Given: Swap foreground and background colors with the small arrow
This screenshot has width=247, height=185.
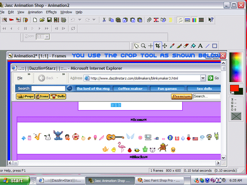Looking at the screenshot, I should tap(232, 93).
